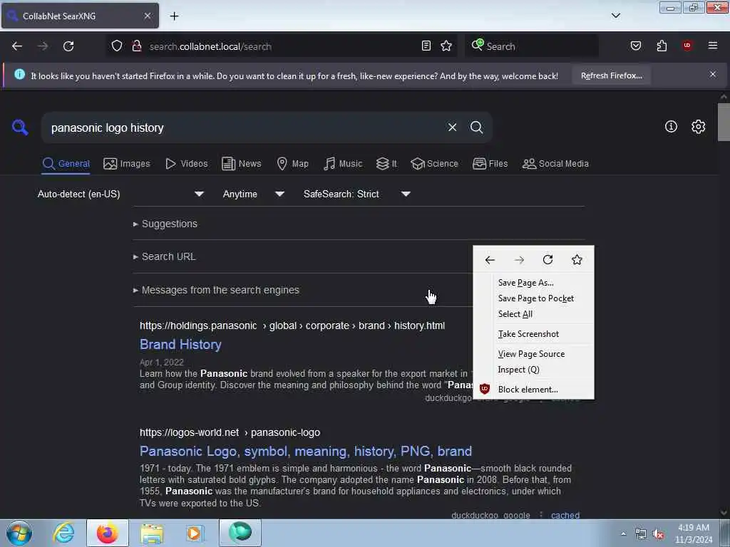Click the uBlock Origin toolbar icon

pos(687,46)
